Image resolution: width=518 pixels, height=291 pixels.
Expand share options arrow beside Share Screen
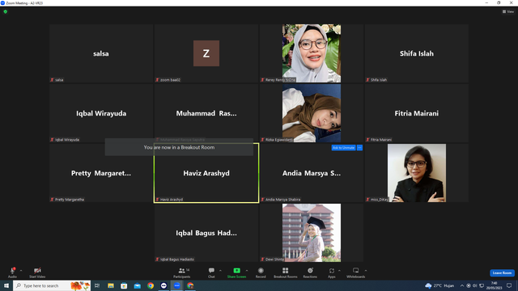coord(247,271)
